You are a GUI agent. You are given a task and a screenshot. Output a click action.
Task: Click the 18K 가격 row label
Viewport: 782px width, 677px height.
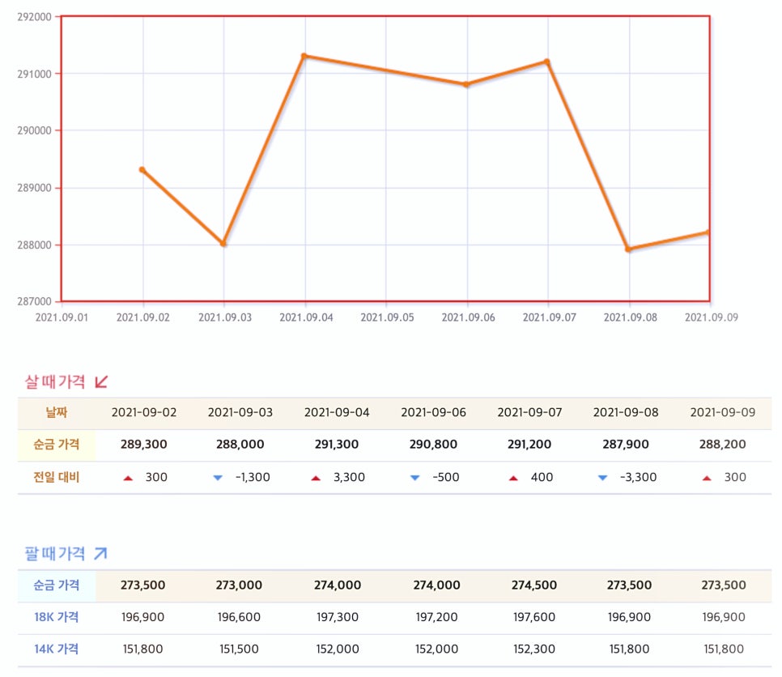[56, 617]
